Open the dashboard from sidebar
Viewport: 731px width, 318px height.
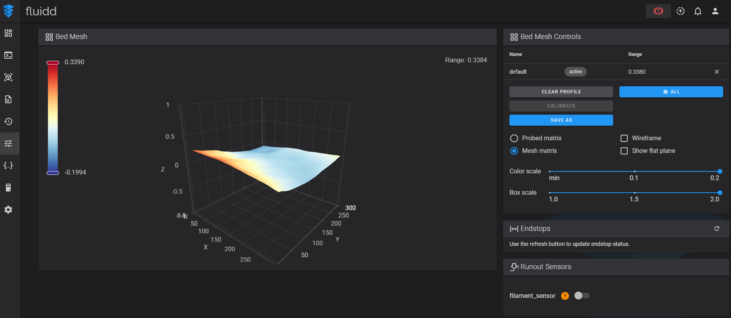pyautogui.click(x=8, y=33)
